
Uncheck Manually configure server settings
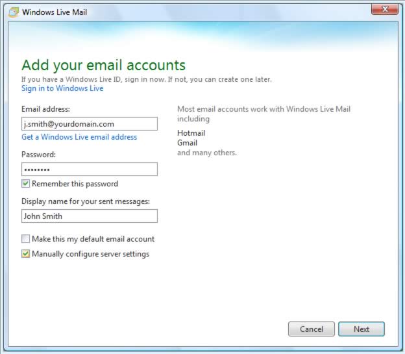(25, 254)
